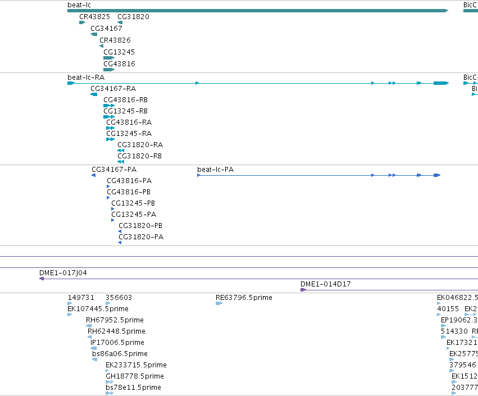478x396 pixels.
Task: Select the CG31820-RB transcript
Action: [121, 162]
